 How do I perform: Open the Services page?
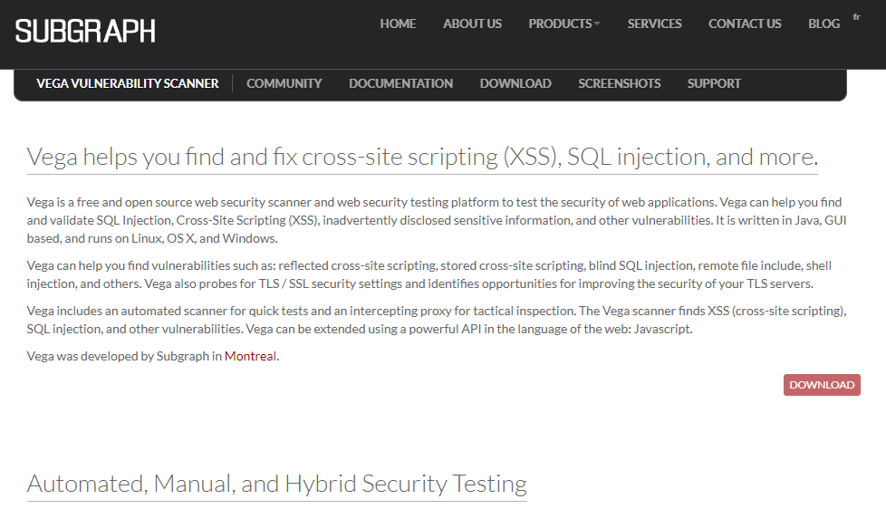click(x=654, y=24)
